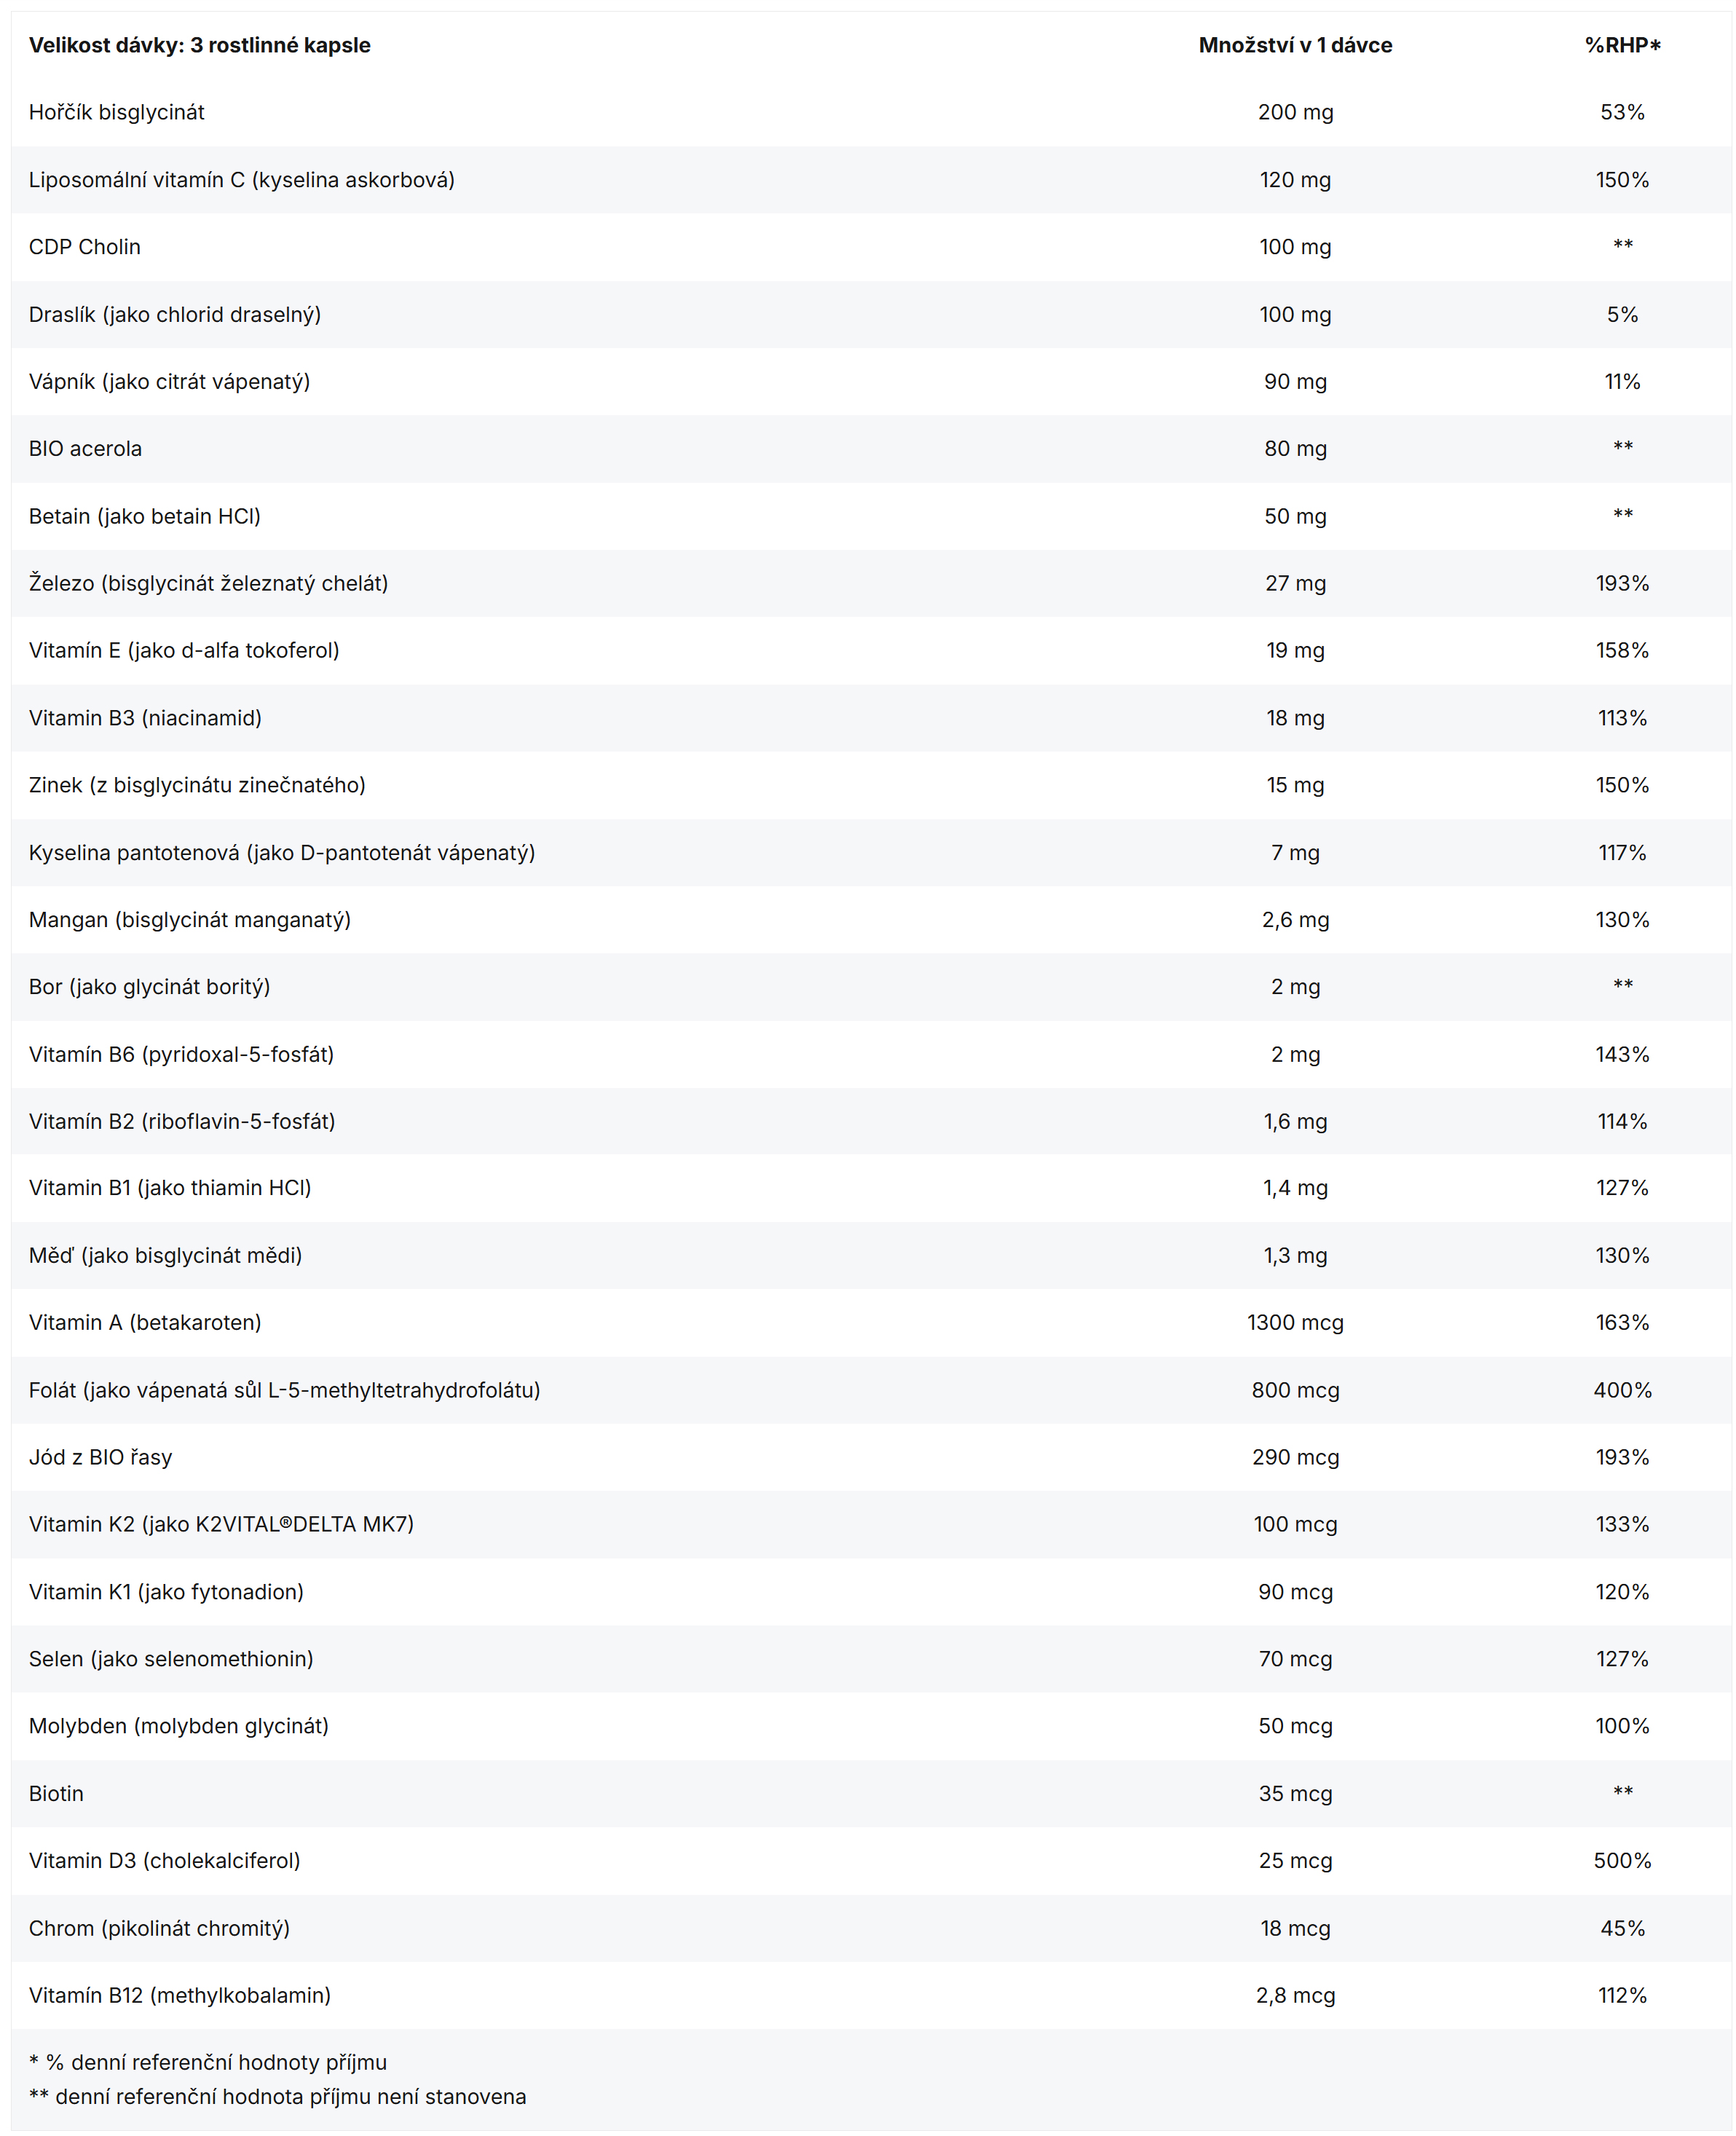Select the 'Jód z BIO řasy' label
The height and width of the screenshot is (2136, 1736).
click(100, 1457)
